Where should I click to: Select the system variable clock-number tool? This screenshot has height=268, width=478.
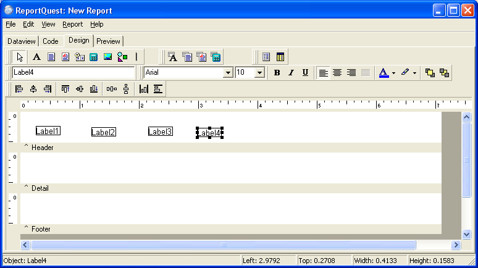point(80,57)
